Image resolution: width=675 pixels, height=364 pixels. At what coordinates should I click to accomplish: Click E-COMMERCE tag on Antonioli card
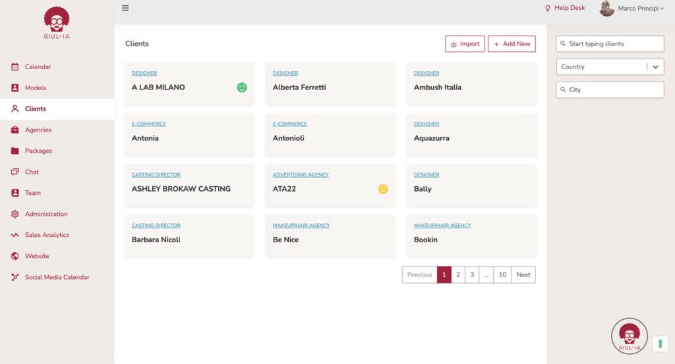(290, 124)
